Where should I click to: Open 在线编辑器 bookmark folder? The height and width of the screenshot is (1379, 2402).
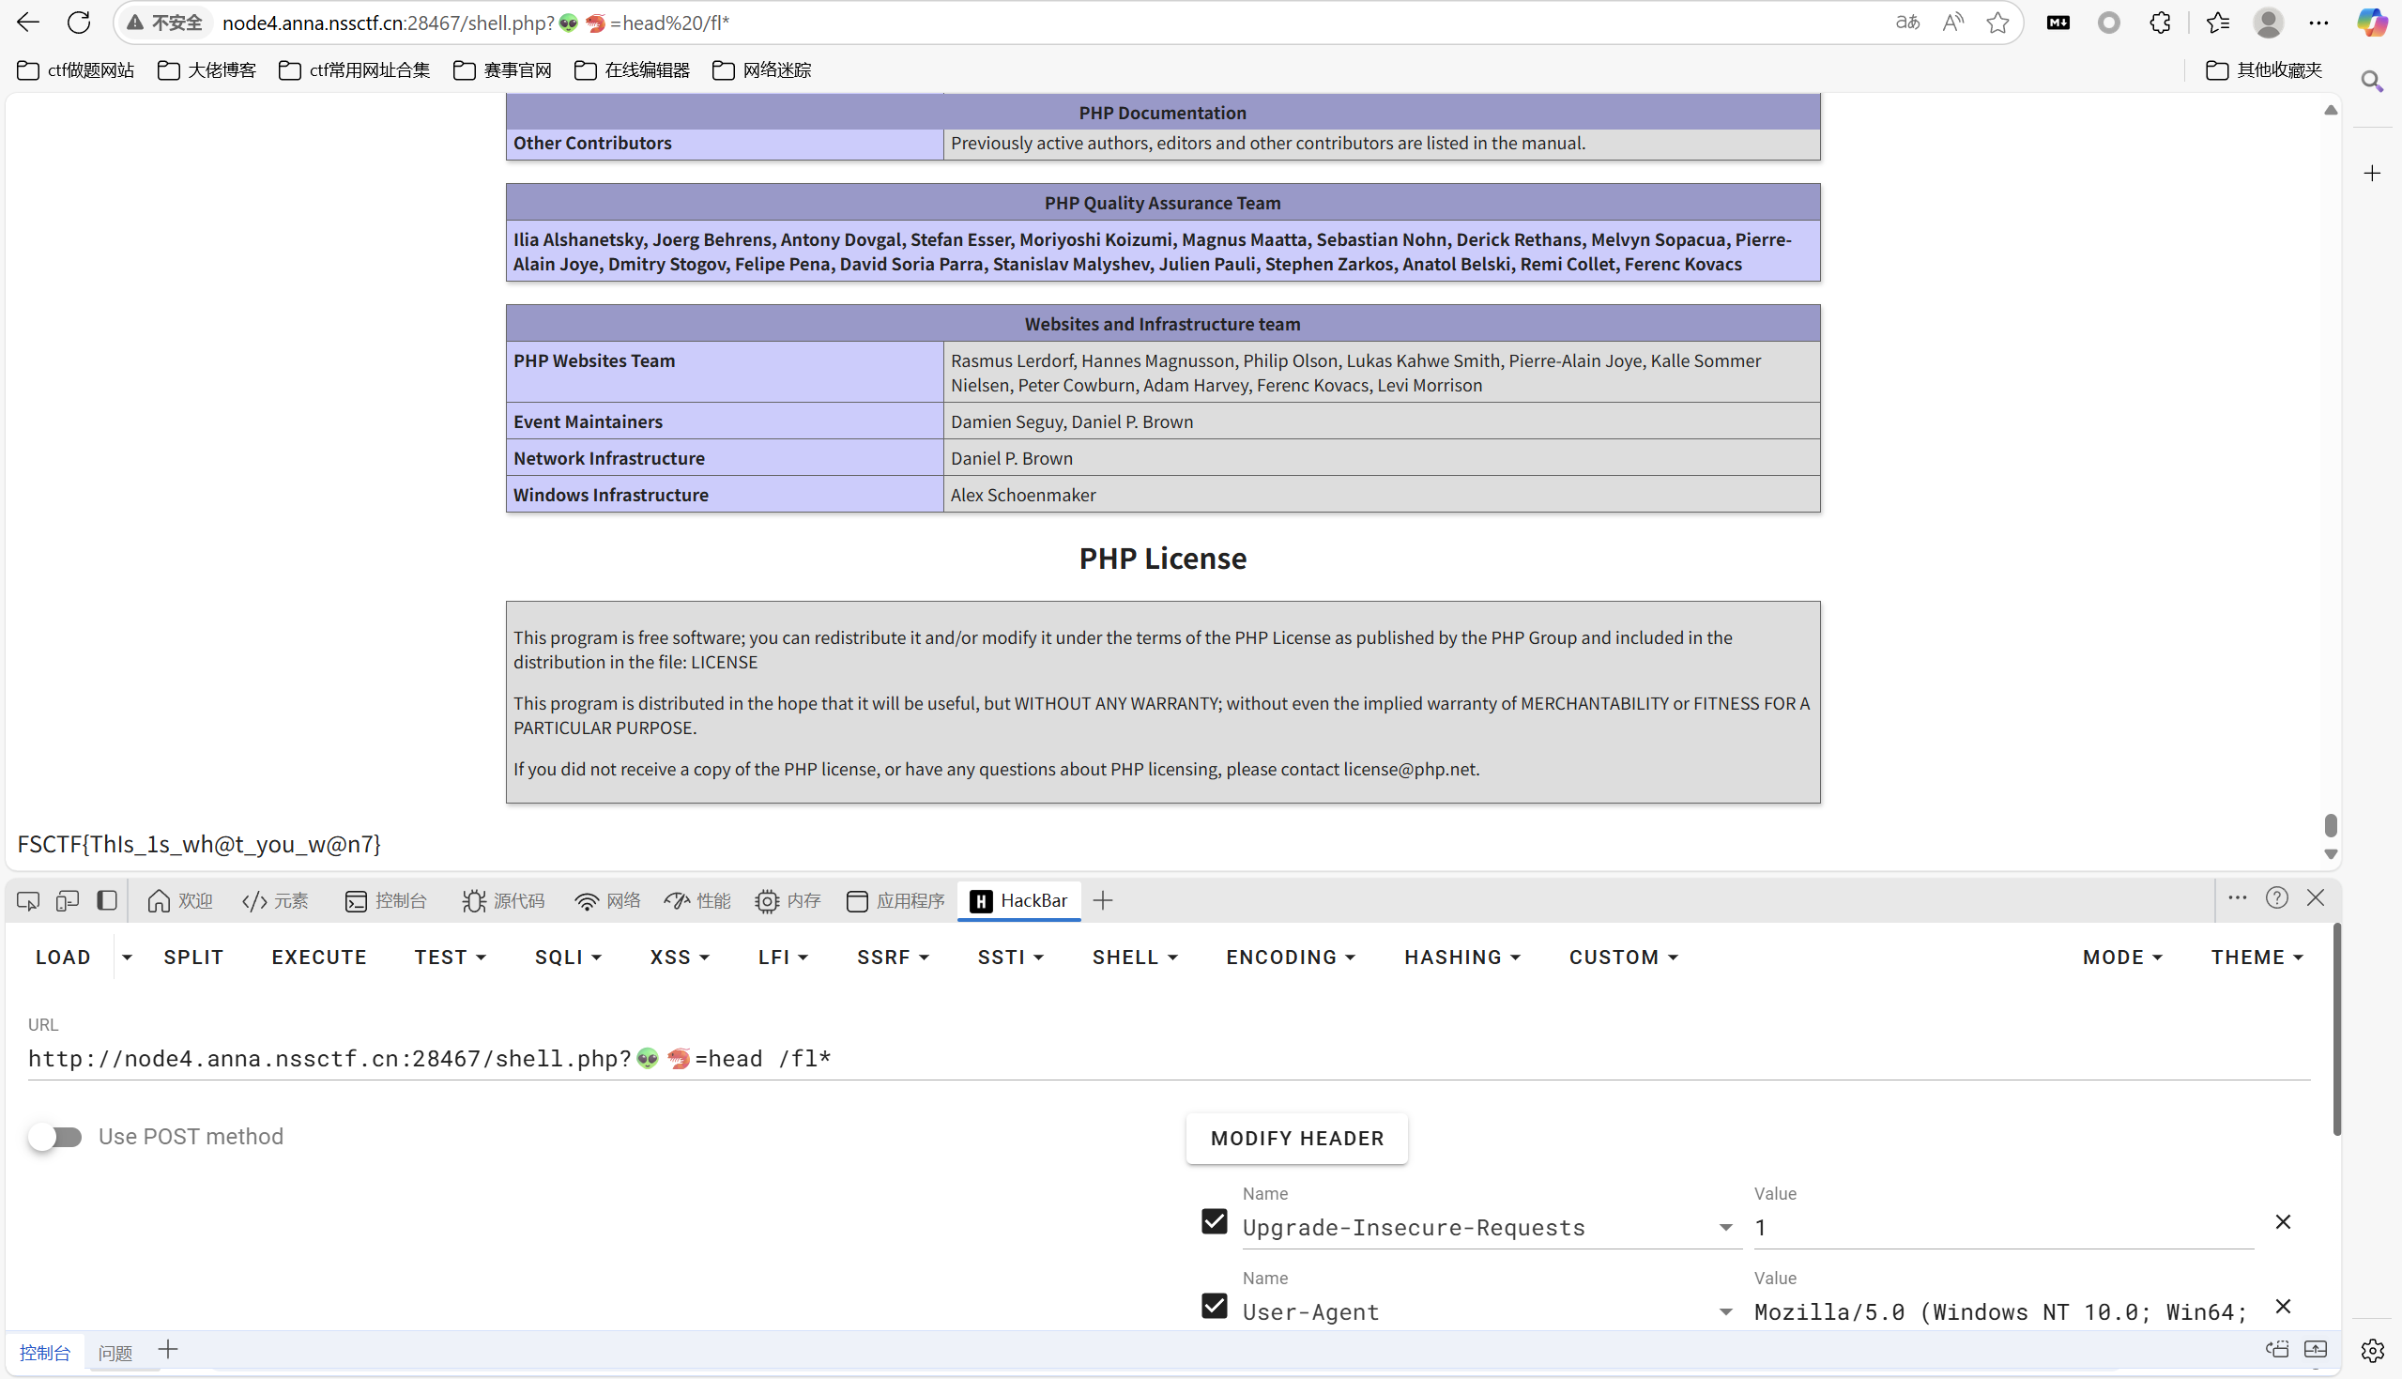tap(632, 70)
